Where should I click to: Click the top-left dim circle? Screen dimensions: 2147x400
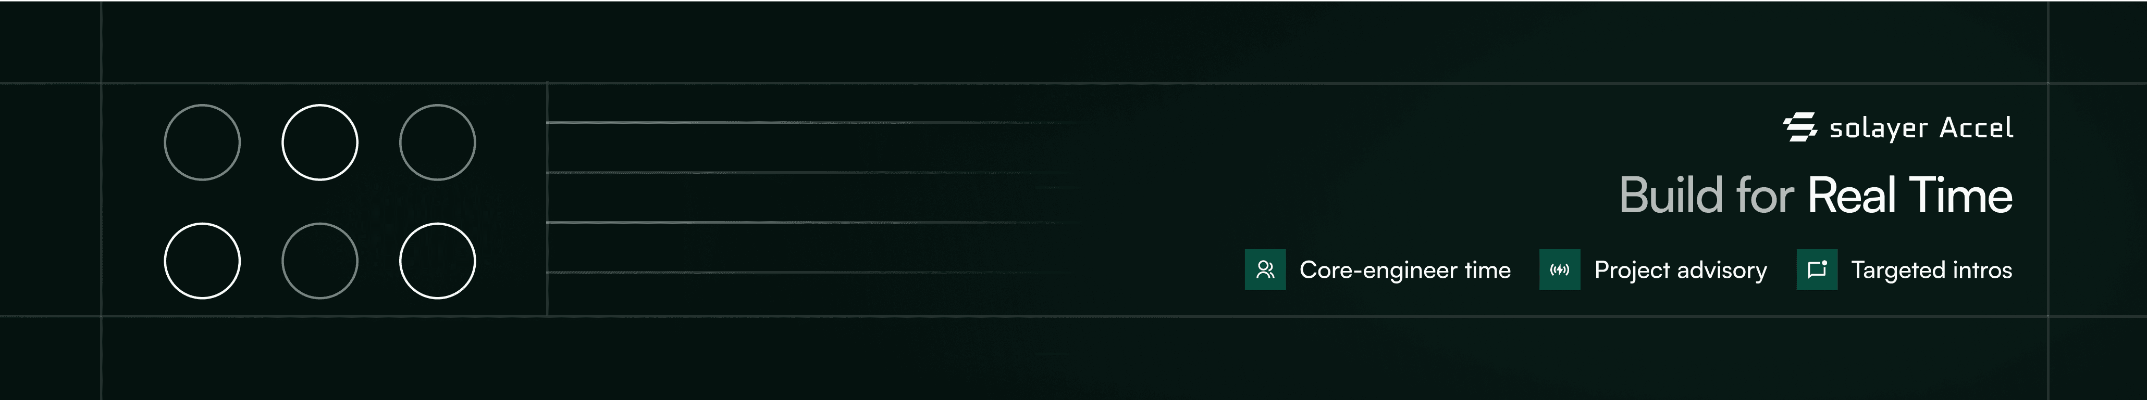pyautogui.click(x=203, y=142)
